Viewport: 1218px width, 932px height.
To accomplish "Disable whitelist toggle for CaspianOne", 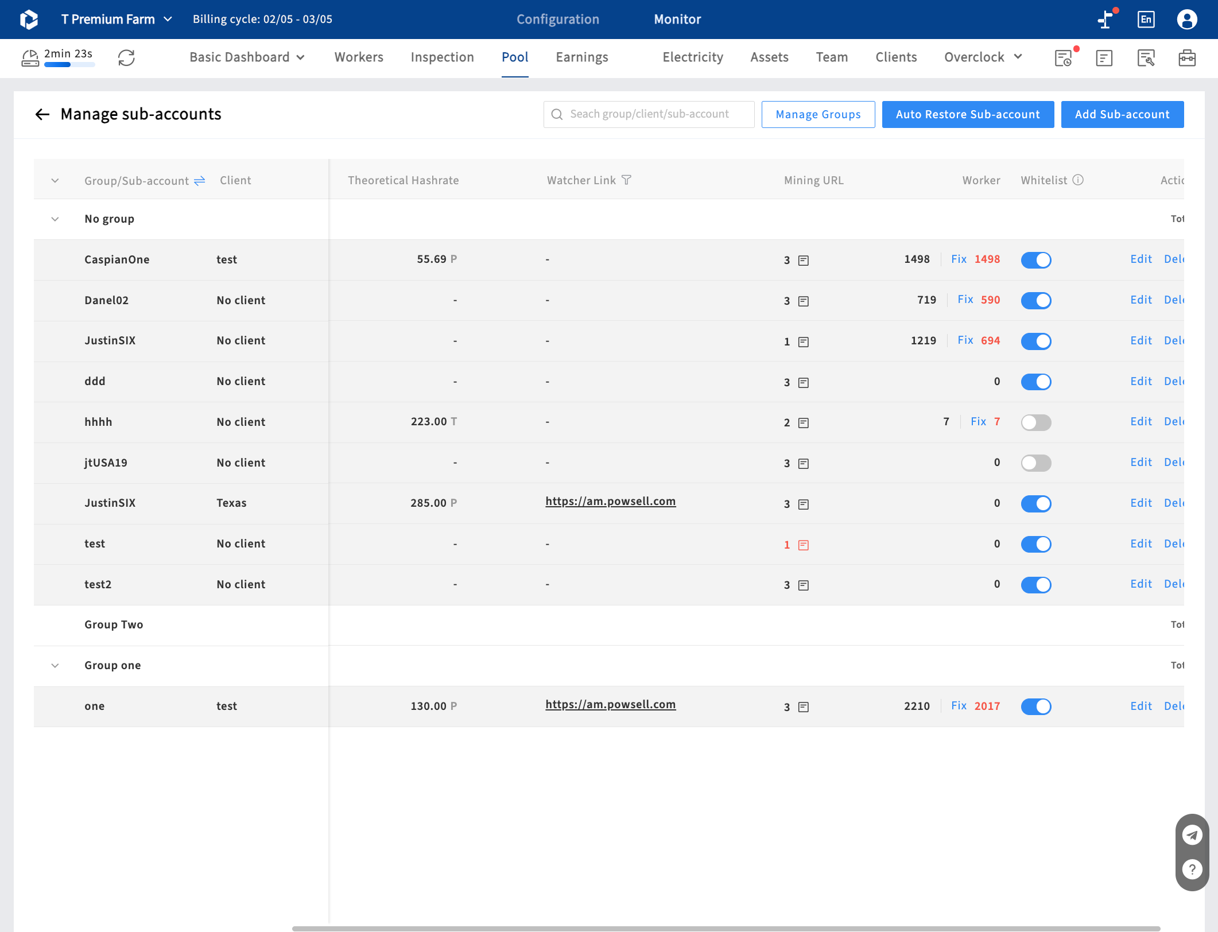I will point(1035,260).
